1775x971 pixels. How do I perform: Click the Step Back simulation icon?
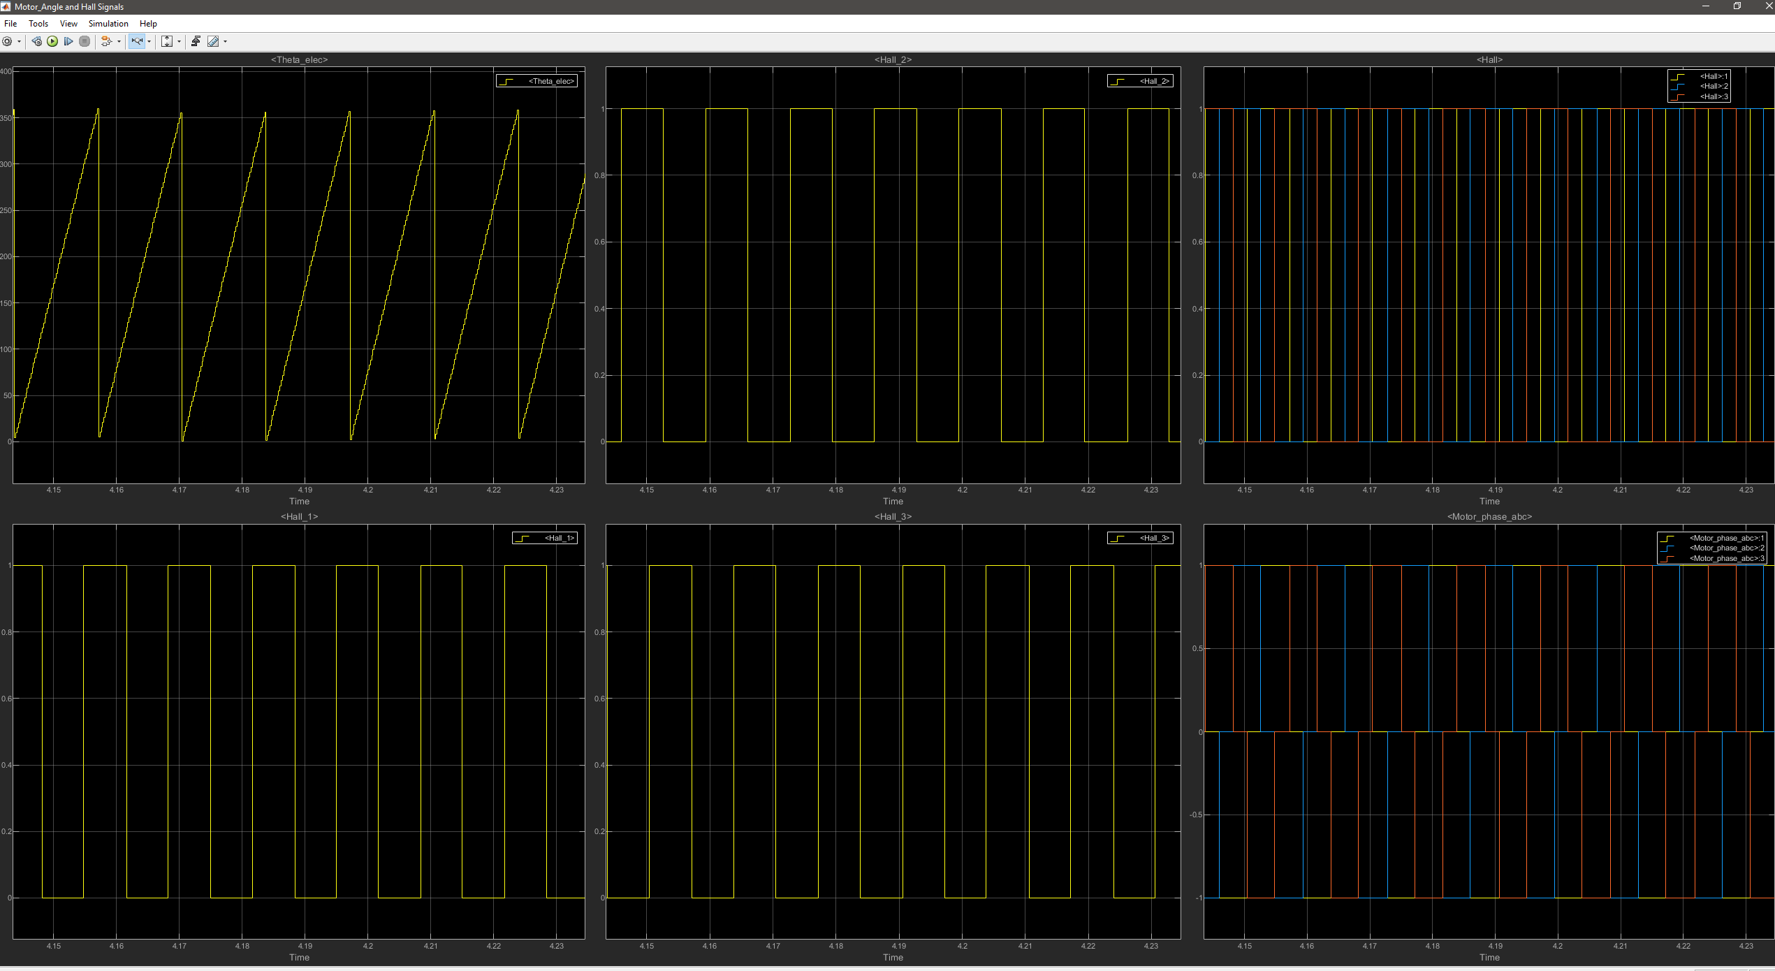point(37,42)
